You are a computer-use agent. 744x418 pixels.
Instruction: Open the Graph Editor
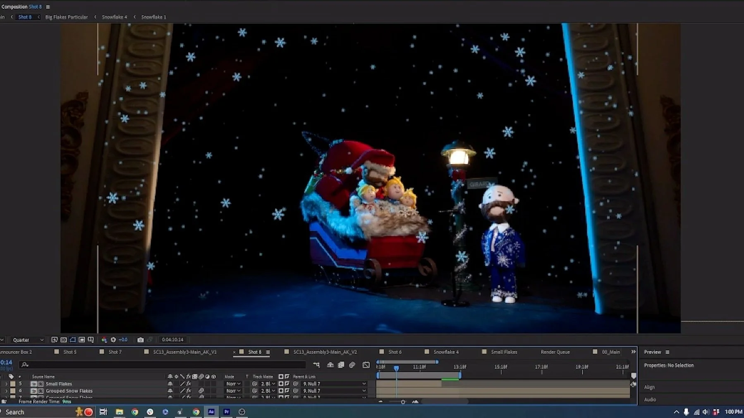366,365
